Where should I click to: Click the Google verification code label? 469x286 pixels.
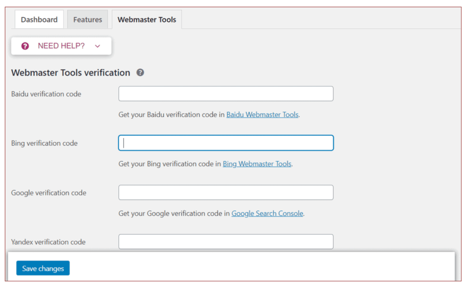pyautogui.click(x=49, y=193)
